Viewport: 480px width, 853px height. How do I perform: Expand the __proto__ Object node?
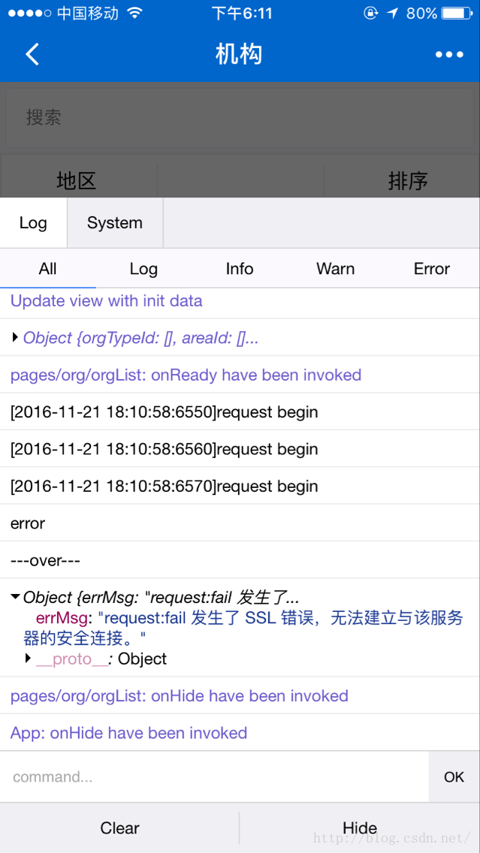(x=29, y=659)
